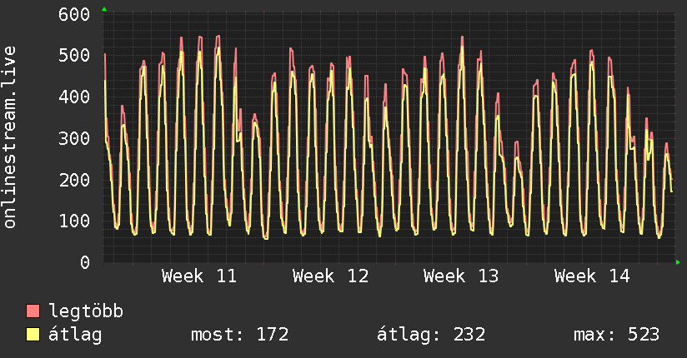Click the Week 12 axis label
This screenshot has height=358, width=687.
click(331, 276)
